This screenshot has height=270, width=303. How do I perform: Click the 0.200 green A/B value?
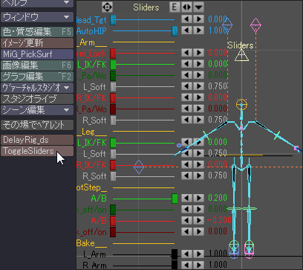[218, 198]
